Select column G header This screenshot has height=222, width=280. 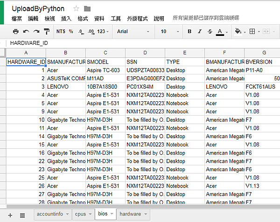click(262, 53)
